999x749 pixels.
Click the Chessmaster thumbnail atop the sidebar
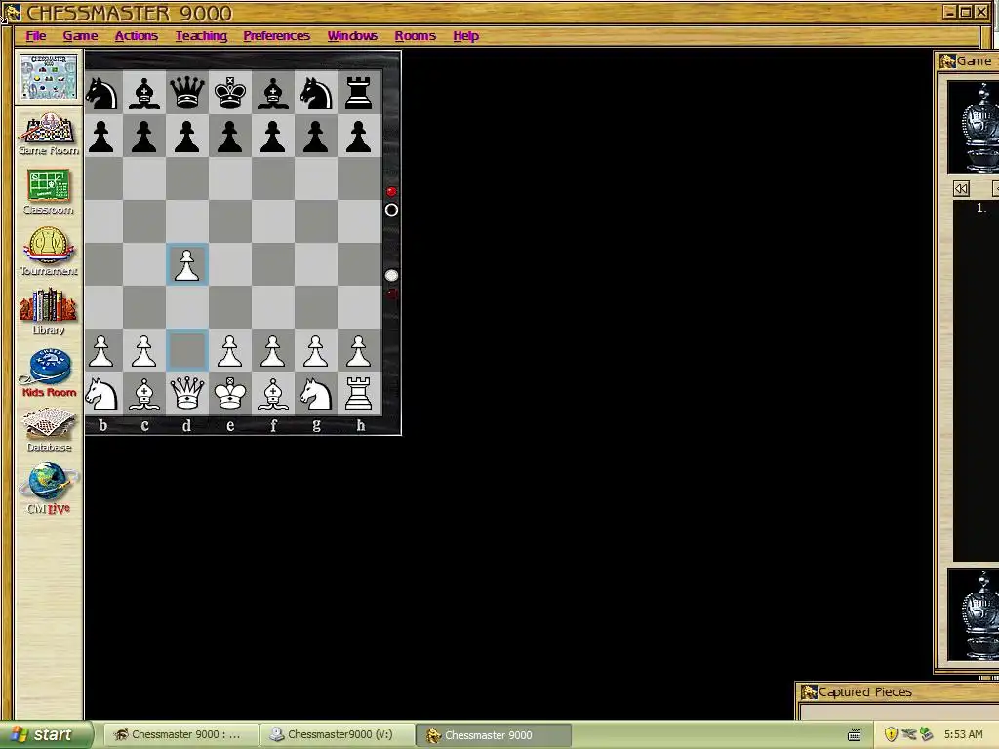coord(49,76)
